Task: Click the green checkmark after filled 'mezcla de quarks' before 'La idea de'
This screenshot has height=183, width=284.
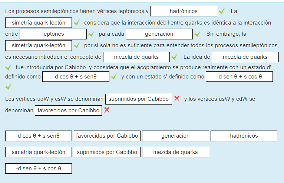Action: coord(175,57)
